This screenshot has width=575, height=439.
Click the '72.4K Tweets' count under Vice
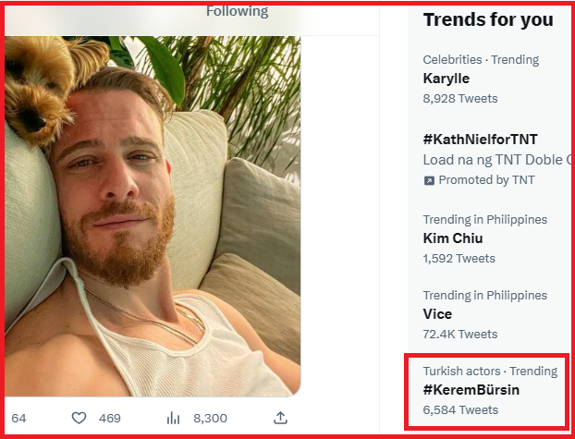tap(460, 334)
